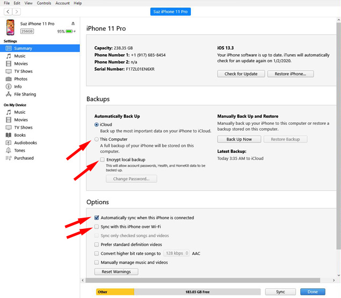Click the Back Up Now button
The image size is (341, 298).
point(239,139)
